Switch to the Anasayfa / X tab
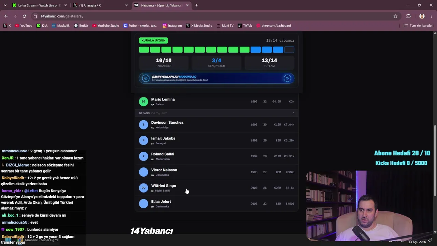The image size is (437, 246). click(x=100, y=5)
